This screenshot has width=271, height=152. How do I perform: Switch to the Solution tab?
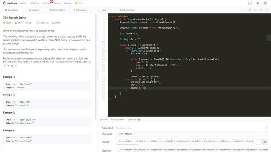point(34,10)
